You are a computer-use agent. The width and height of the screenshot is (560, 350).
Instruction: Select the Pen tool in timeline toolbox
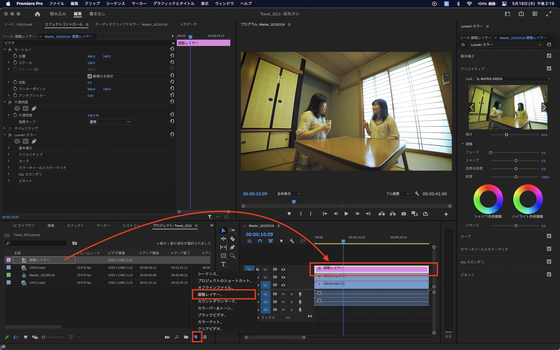[x=232, y=247]
